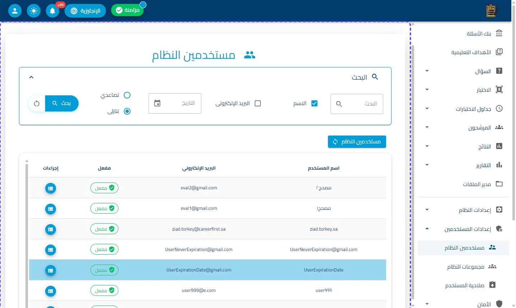Collapse the البحث search panel chevron
The height and width of the screenshot is (308, 516).
point(31,77)
